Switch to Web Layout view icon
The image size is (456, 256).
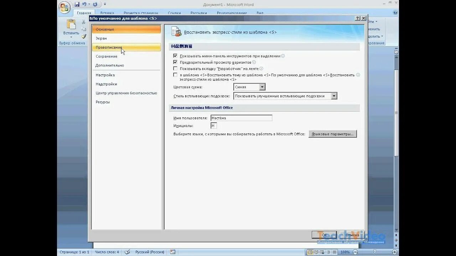[321, 252]
